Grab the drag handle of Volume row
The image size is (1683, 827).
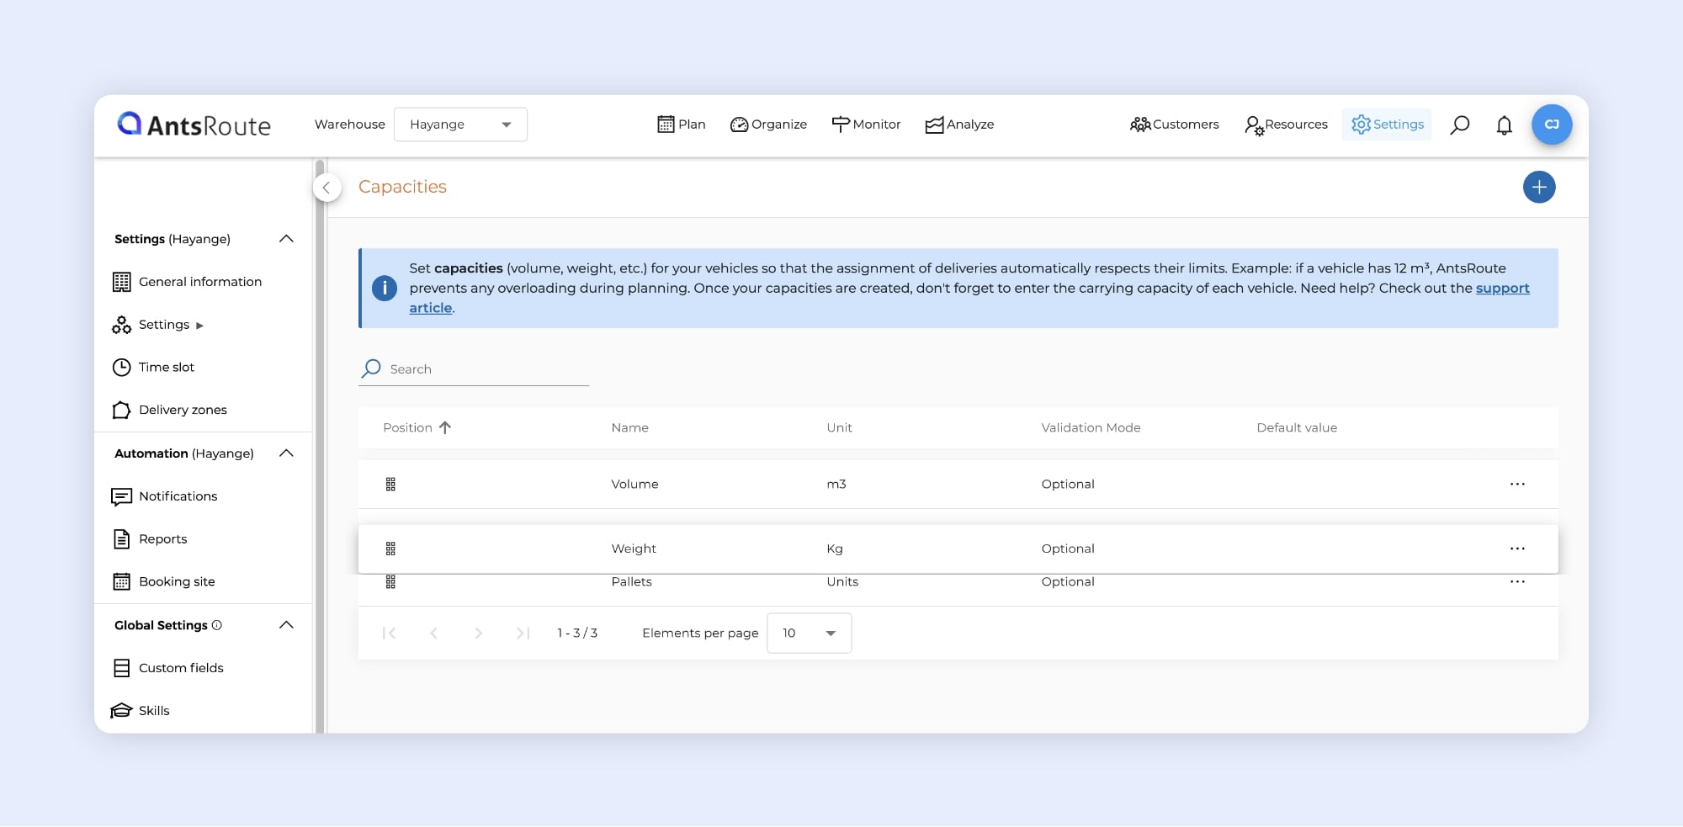[390, 485]
